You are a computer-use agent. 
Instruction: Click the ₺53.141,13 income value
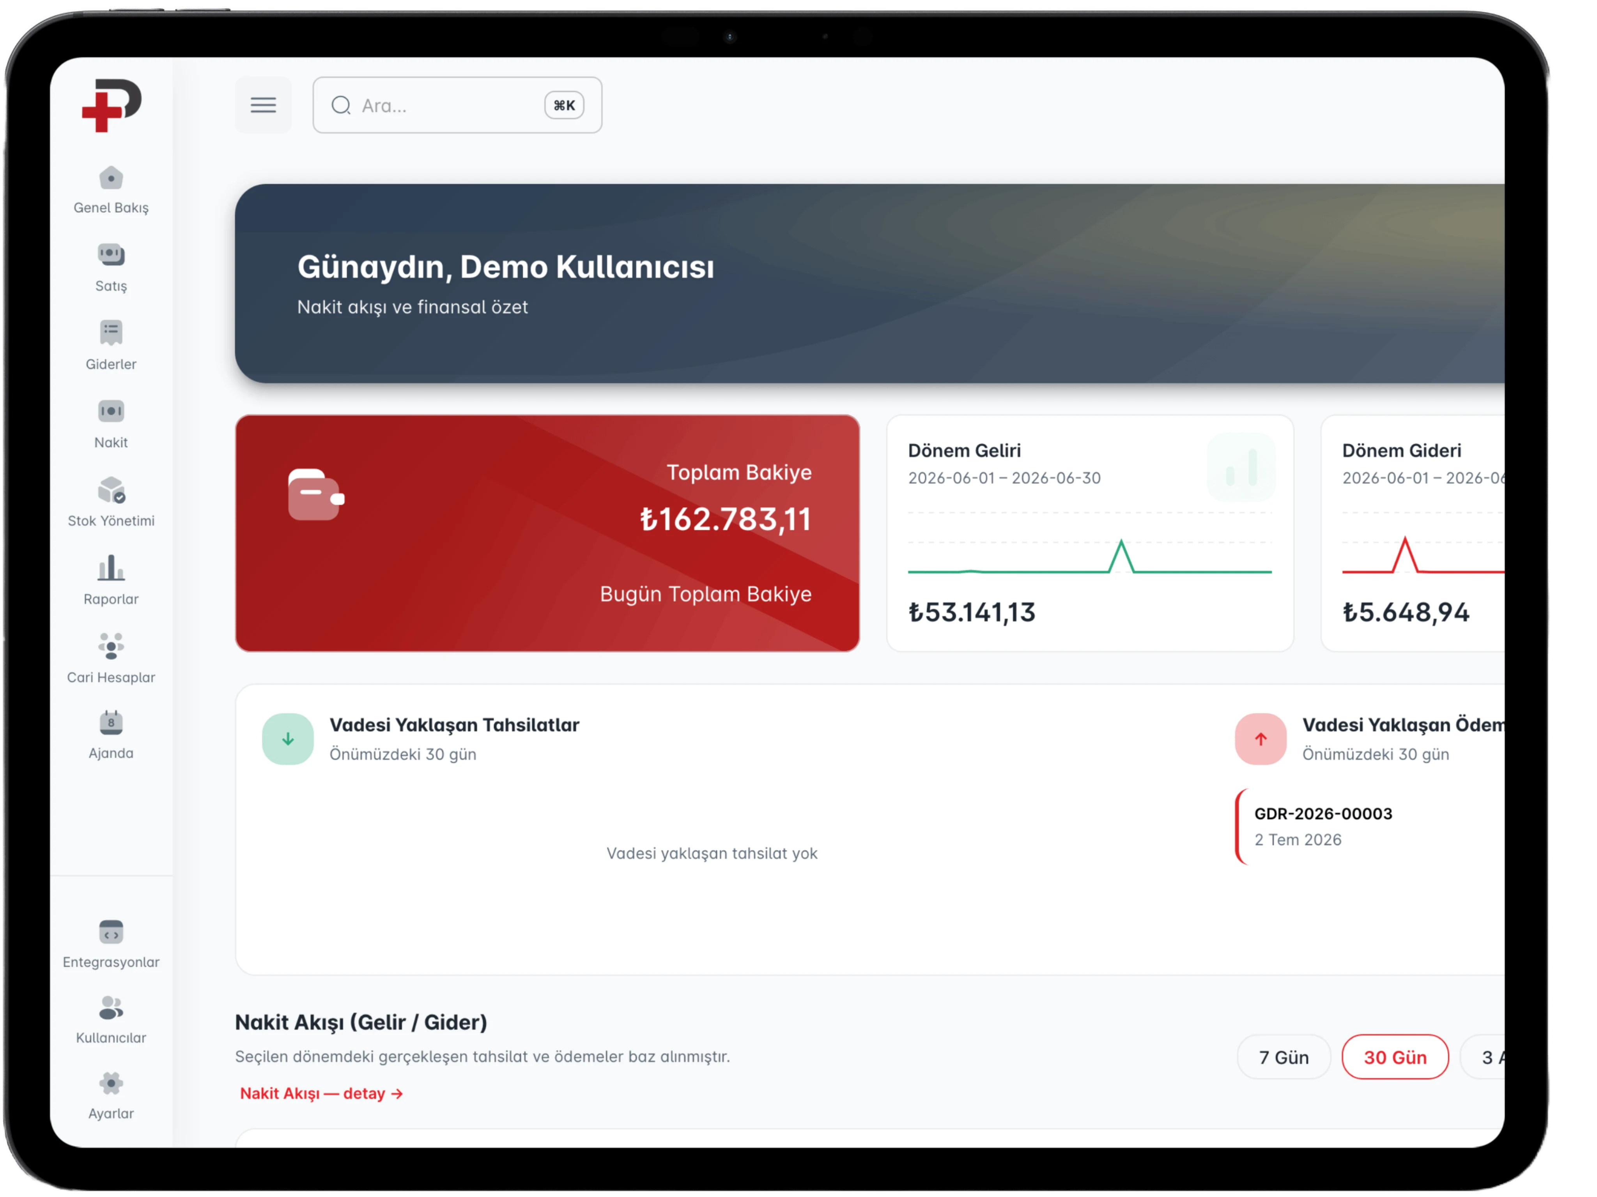tap(972, 612)
